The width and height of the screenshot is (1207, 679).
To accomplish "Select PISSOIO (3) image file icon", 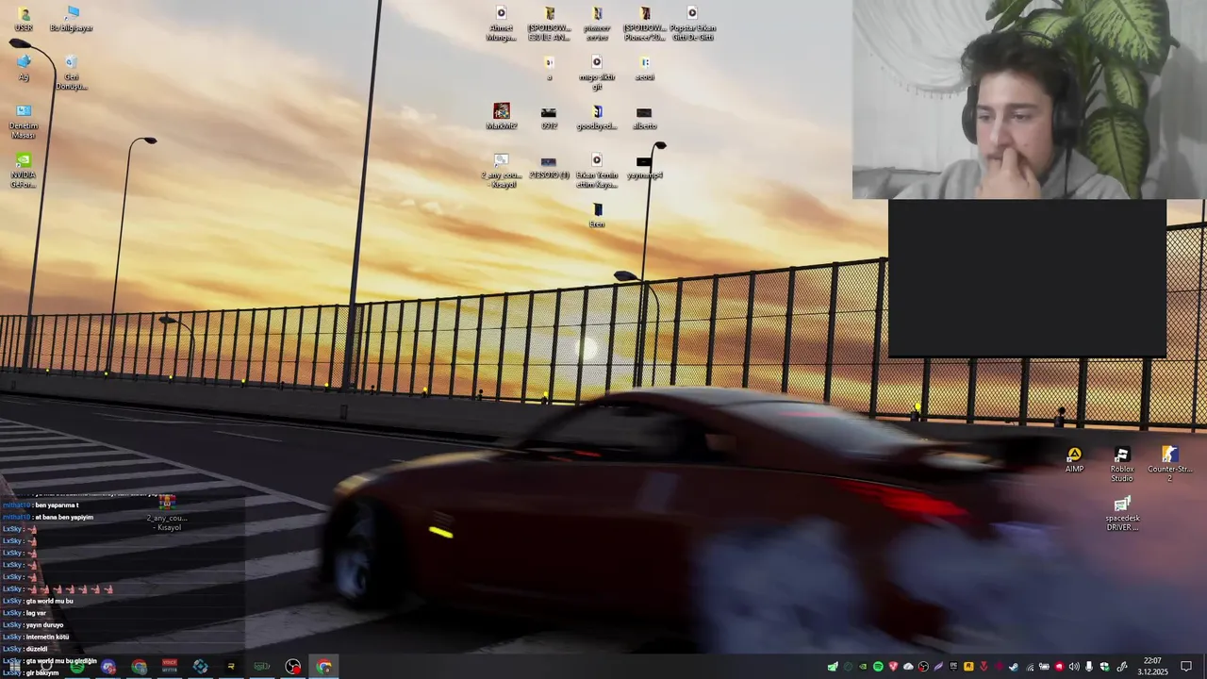I will (x=549, y=166).
